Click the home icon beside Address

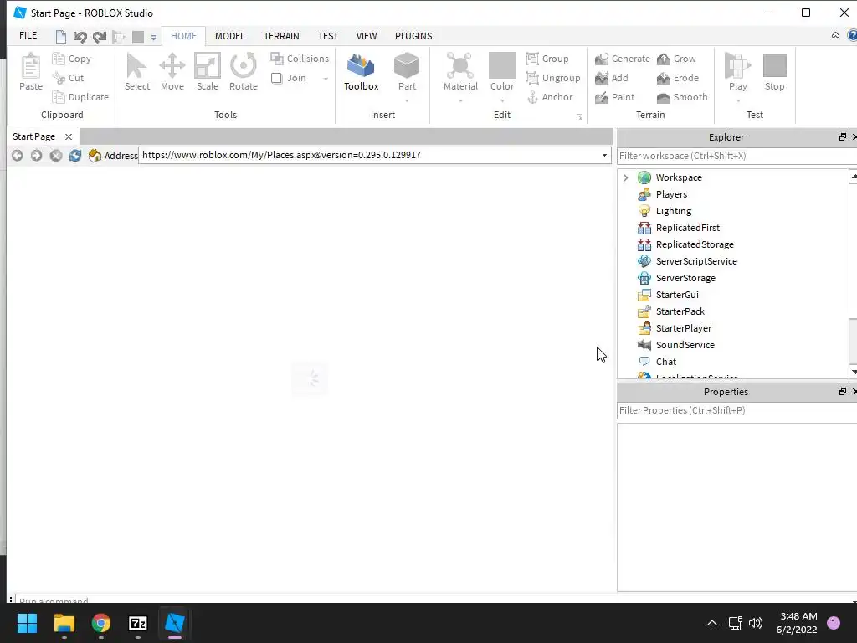coord(95,155)
